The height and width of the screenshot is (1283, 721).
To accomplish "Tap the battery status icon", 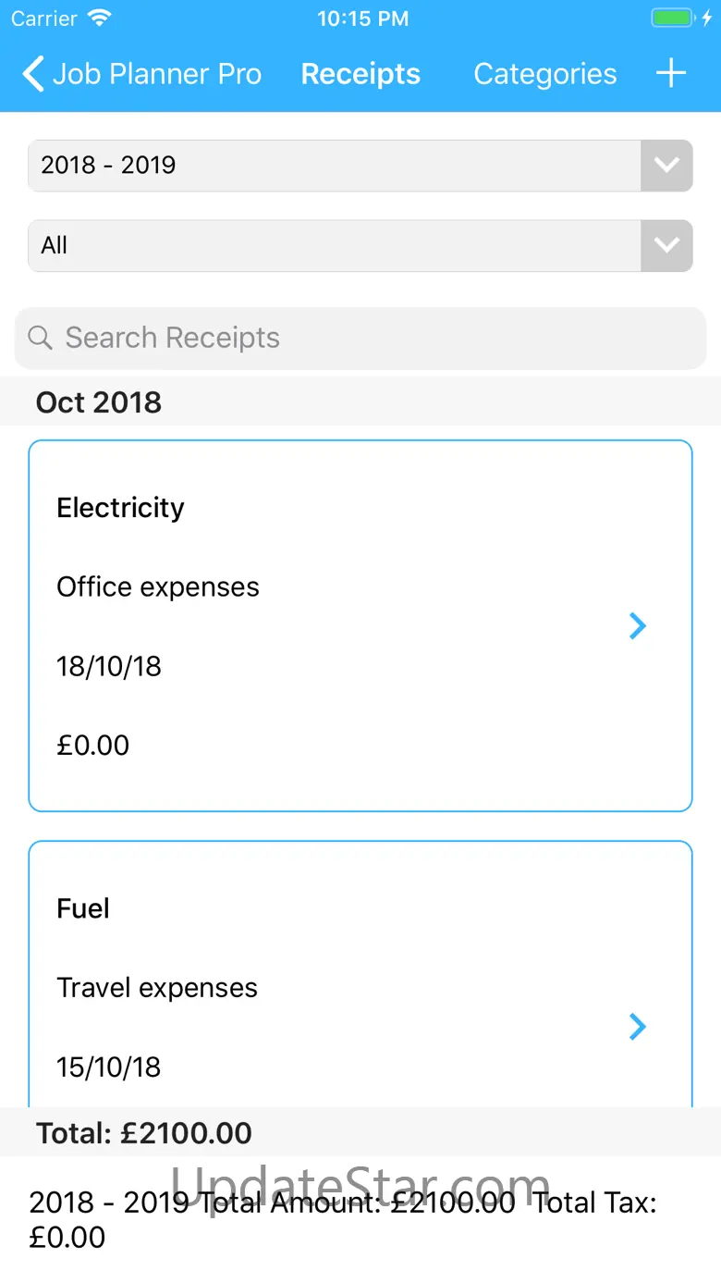I will point(673,19).
